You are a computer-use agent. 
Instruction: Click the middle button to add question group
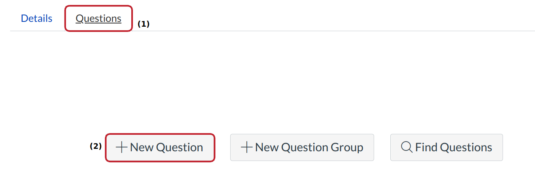(x=302, y=147)
